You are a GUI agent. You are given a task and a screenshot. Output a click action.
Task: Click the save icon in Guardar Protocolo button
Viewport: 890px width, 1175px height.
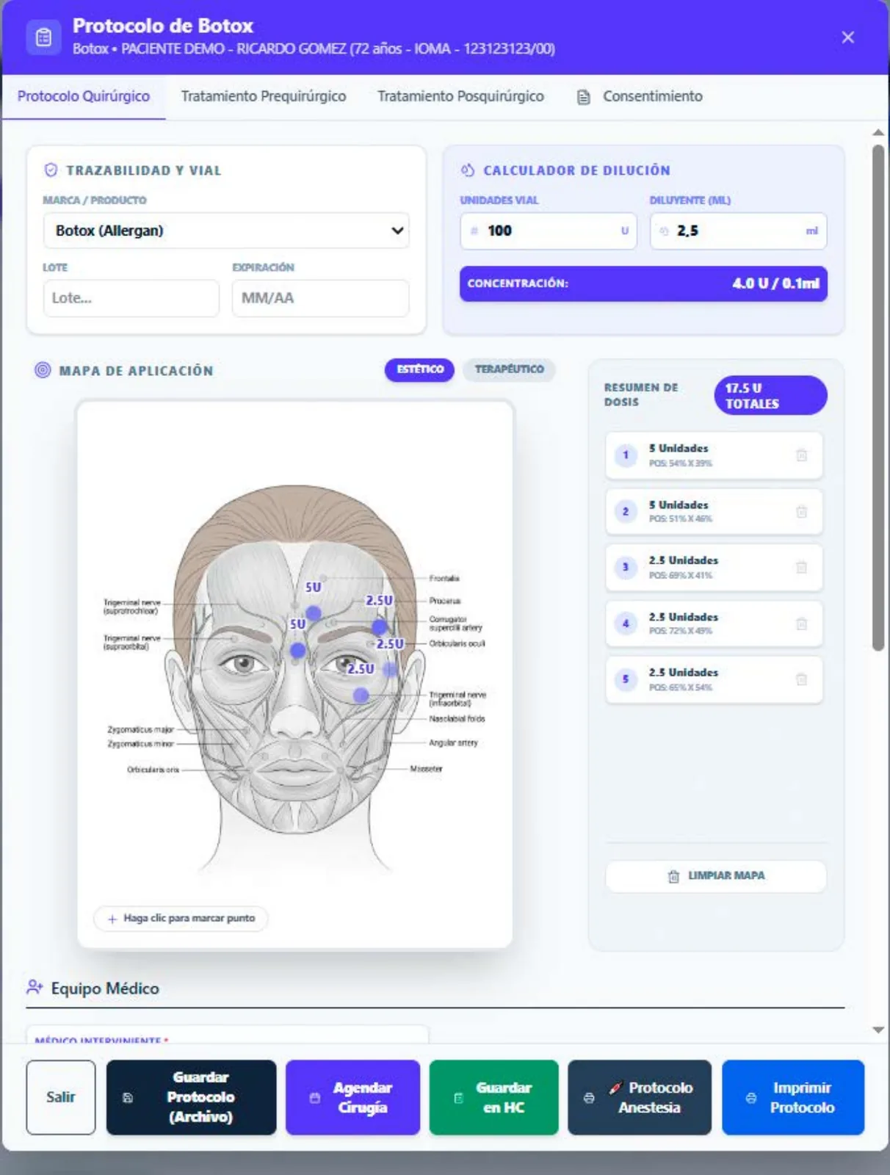128,1098
